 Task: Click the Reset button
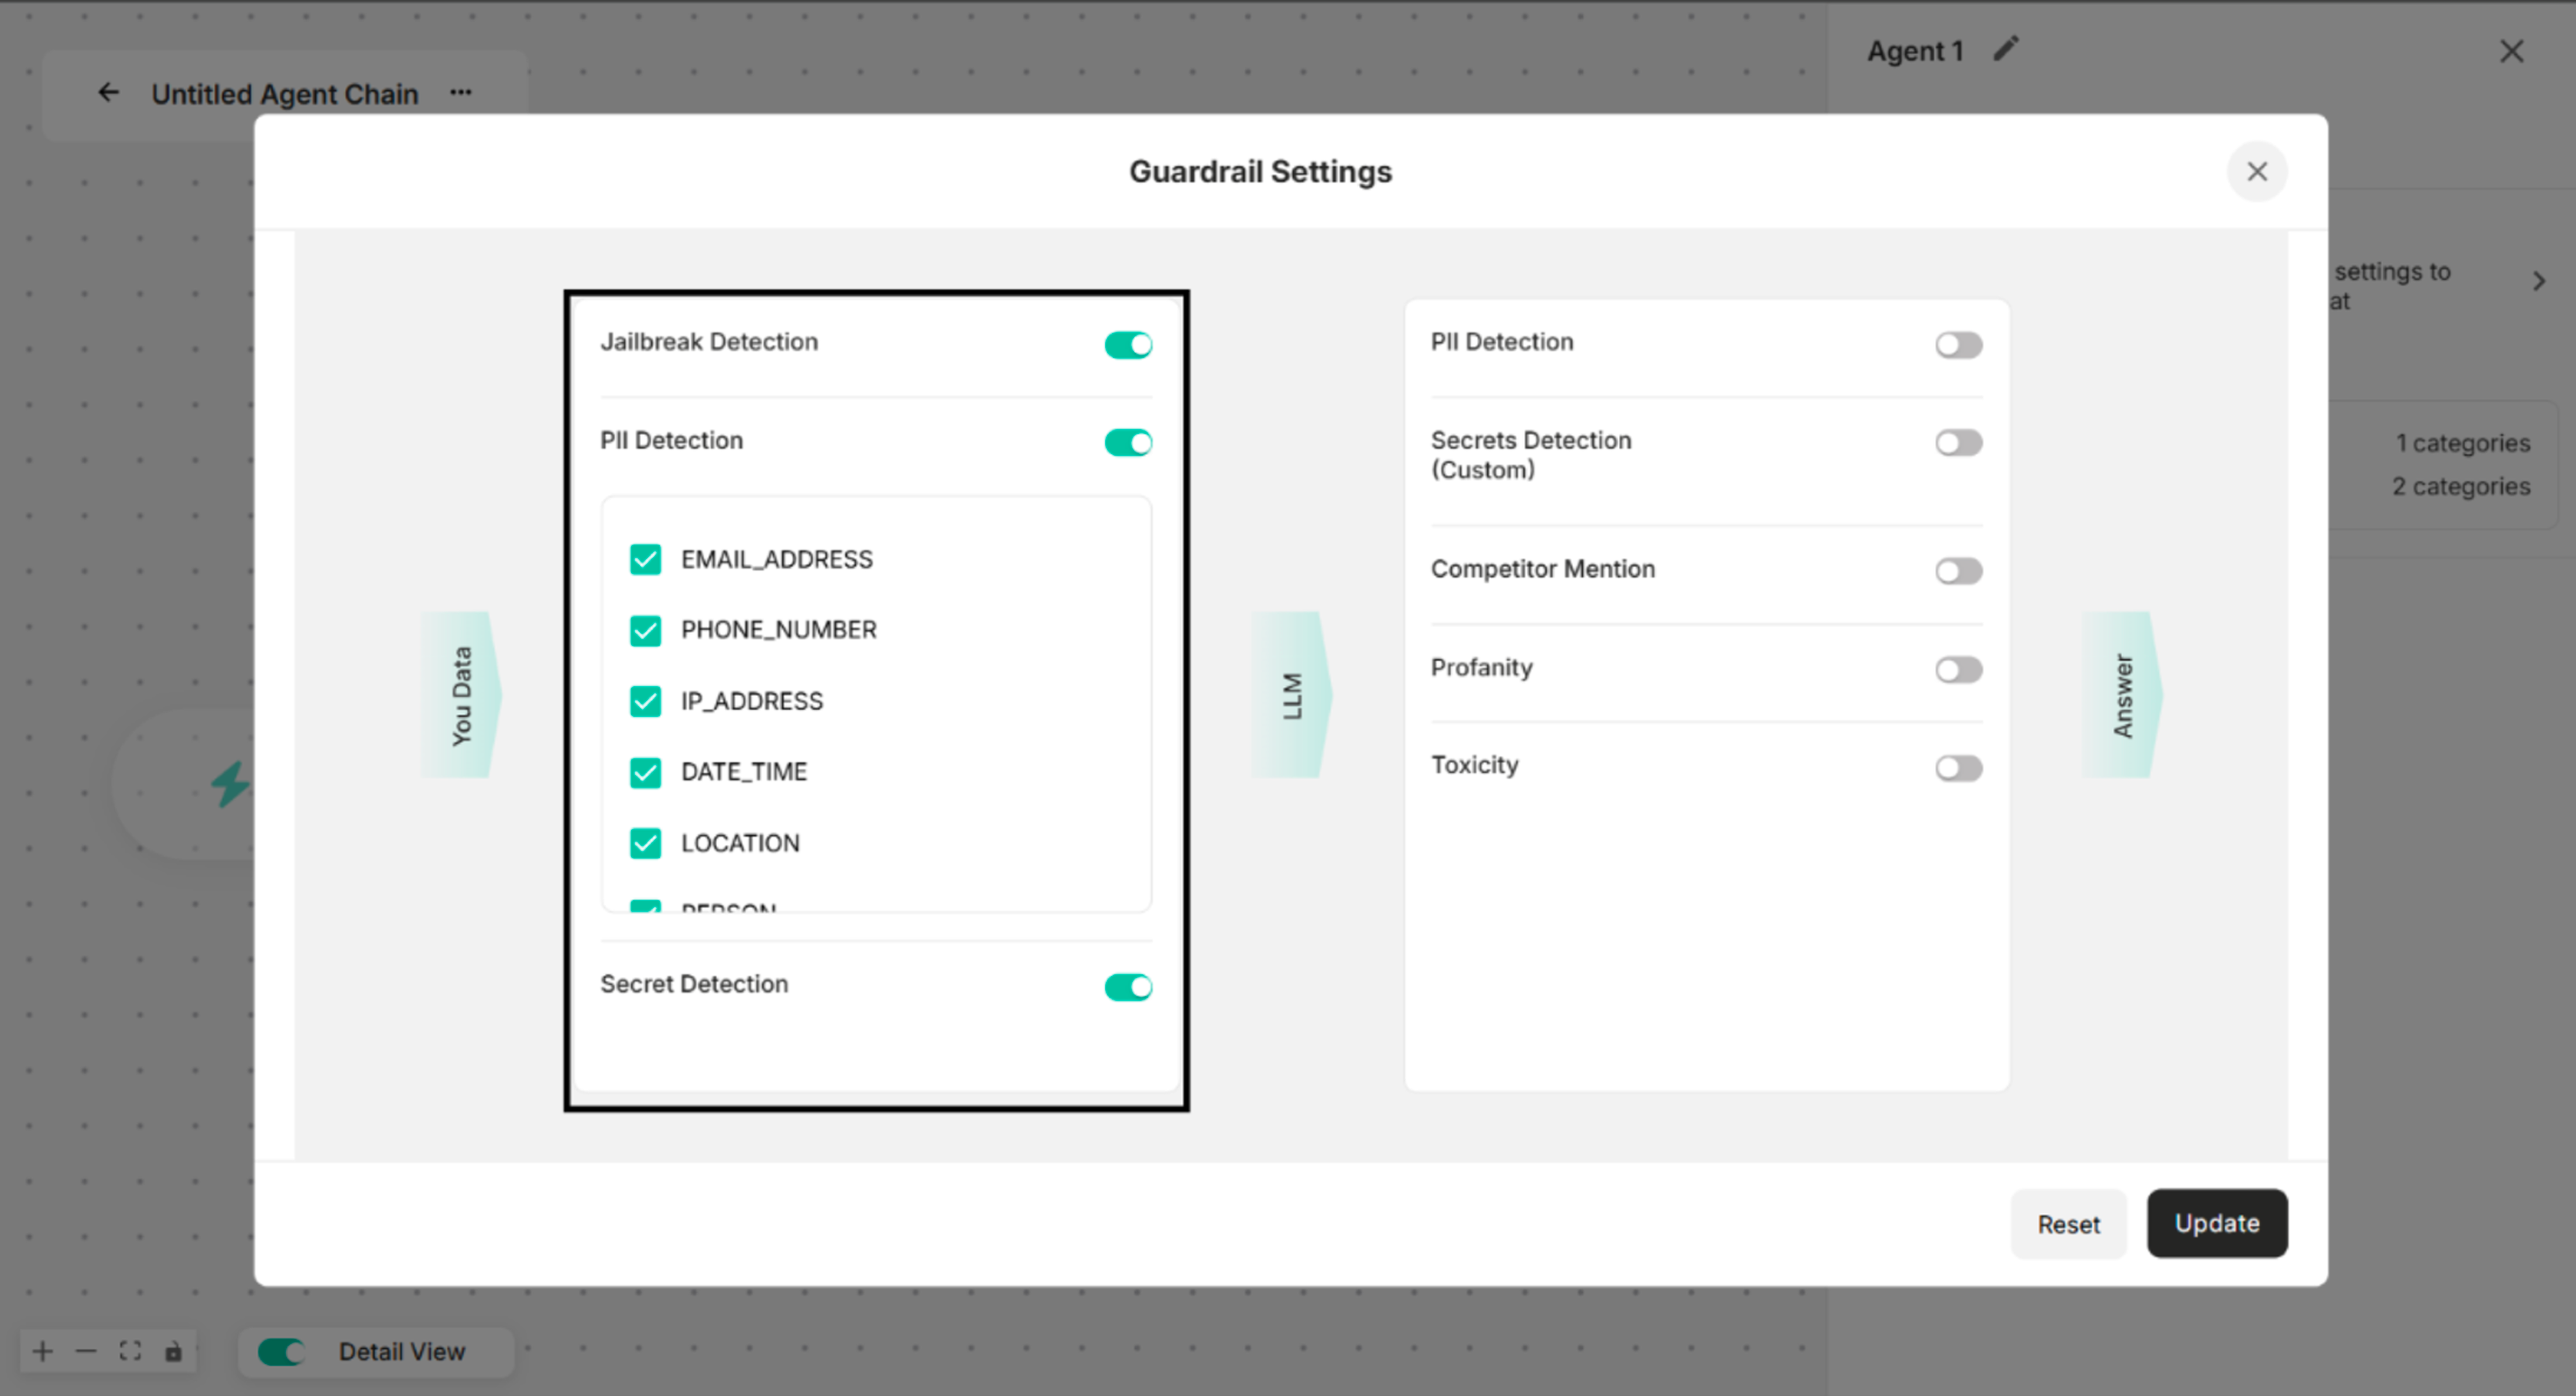(x=2068, y=1224)
